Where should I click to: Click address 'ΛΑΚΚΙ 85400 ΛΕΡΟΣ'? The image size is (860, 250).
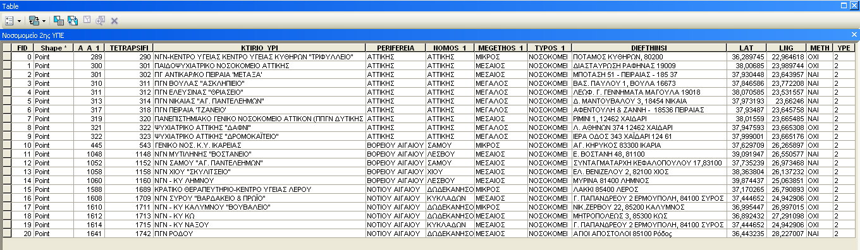(x=649, y=189)
